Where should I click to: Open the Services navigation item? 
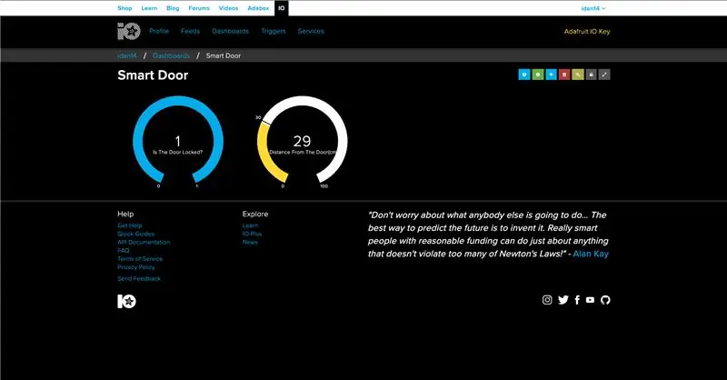click(311, 31)
